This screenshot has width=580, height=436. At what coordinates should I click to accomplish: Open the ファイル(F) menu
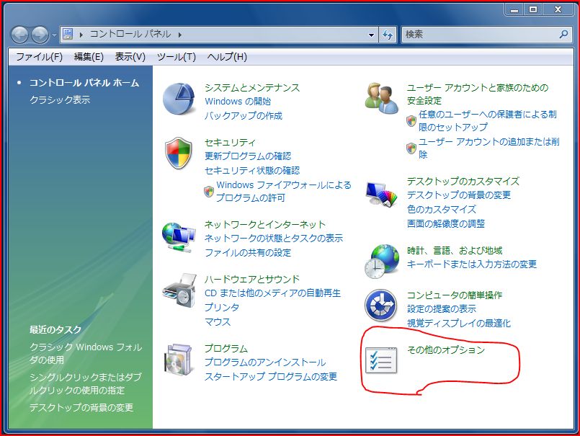[39, 57]
